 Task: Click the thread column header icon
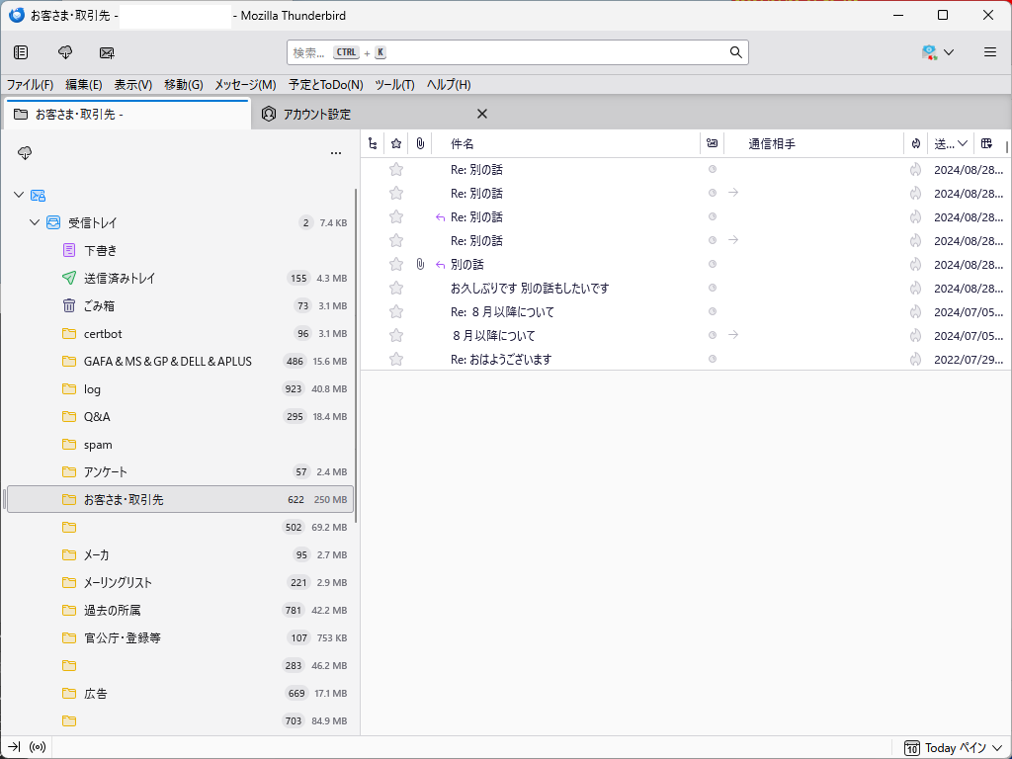373,143
